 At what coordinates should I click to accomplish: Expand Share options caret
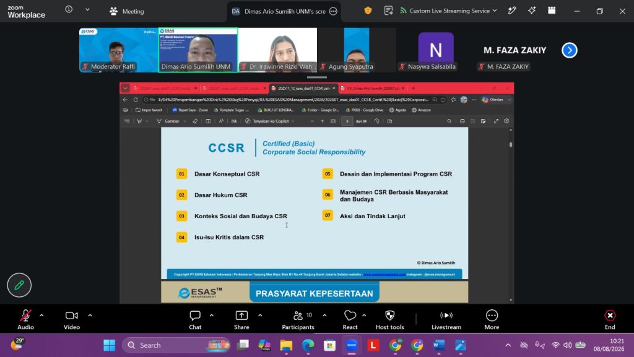(x=260, y=315)
